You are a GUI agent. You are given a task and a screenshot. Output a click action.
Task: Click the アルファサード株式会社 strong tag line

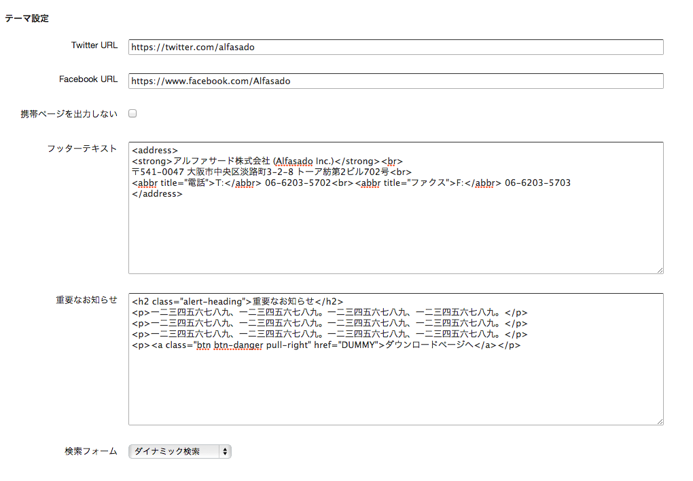(267, 161)
